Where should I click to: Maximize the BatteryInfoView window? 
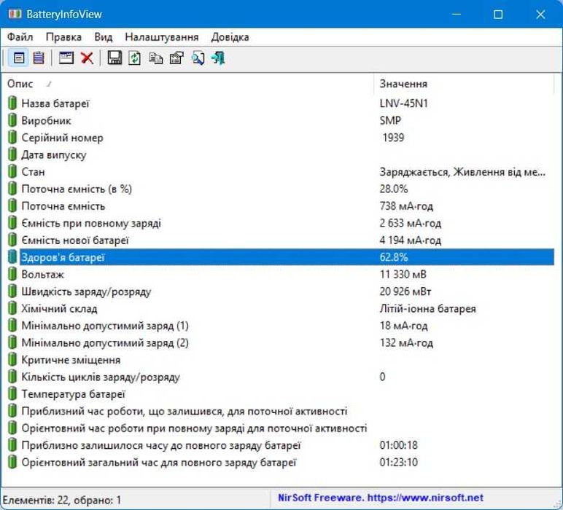(498, 15)
